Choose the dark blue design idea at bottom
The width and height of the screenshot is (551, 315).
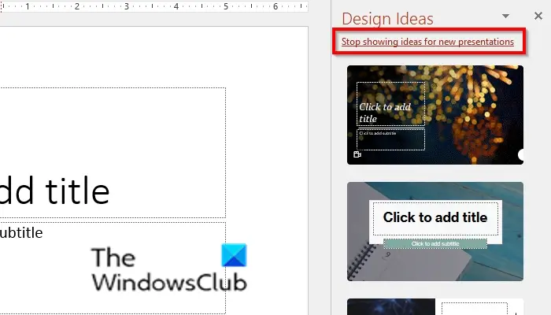[x=435, y=307]
